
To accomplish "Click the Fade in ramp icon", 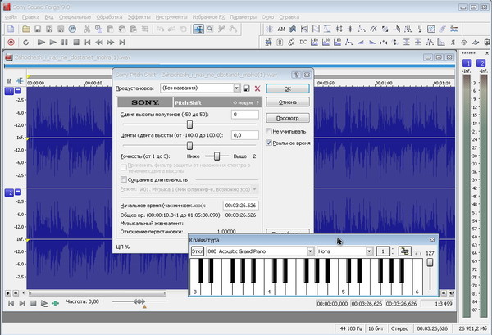I will pyautogui.click(x=360, y=42).
